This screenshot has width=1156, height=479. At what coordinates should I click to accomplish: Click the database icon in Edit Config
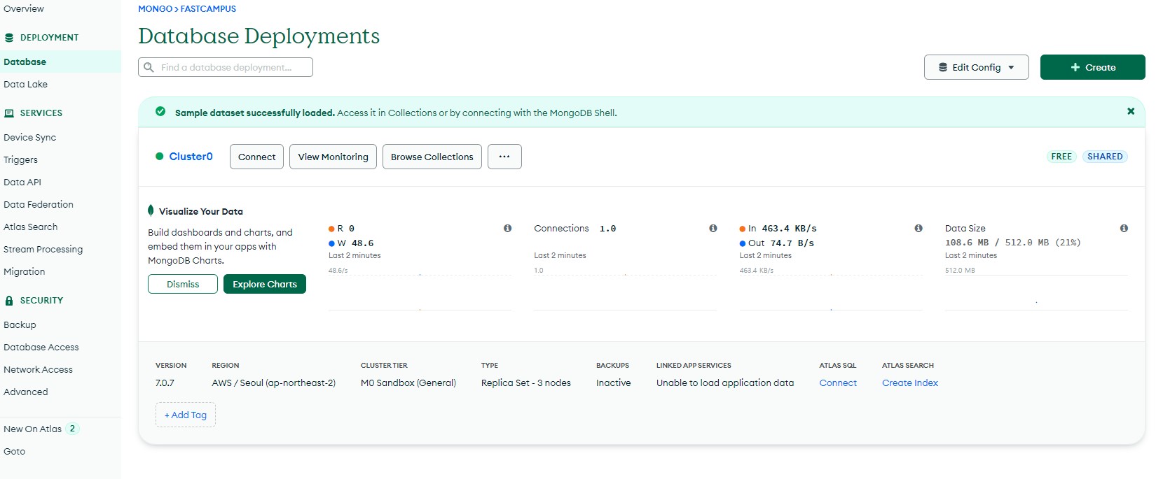943,68
